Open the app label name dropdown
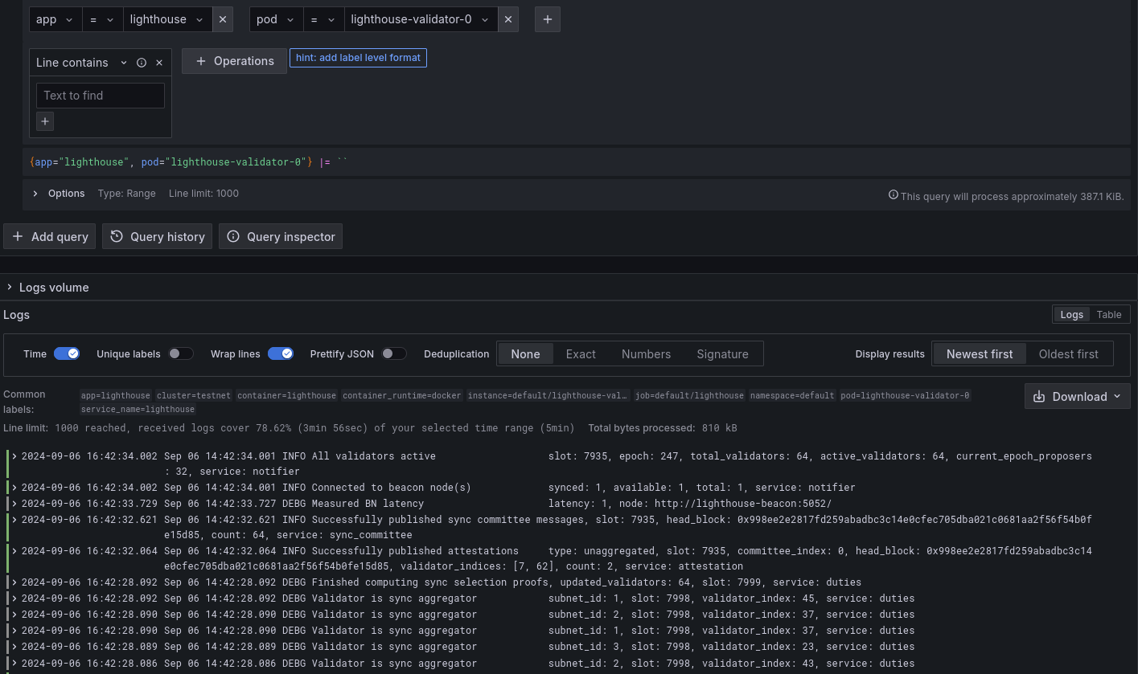The width and height of the screenshot is (1138, 674). pyautogui.click(x=55, y=19)
